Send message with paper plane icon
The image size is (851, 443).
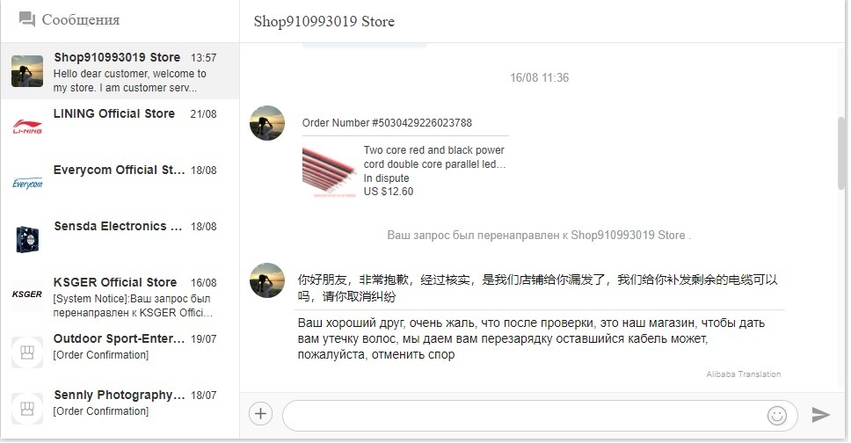tap(820, 415)
